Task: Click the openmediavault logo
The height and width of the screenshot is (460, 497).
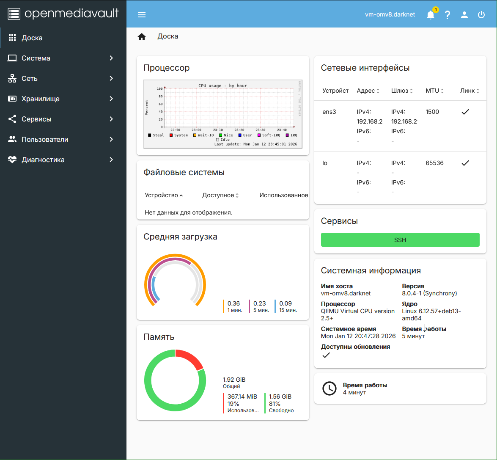Action: click(63, 14)
